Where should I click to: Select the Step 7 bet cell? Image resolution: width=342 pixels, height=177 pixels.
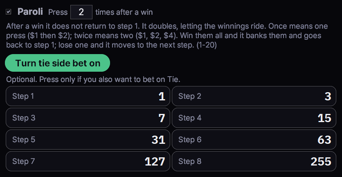pos(88,161)
